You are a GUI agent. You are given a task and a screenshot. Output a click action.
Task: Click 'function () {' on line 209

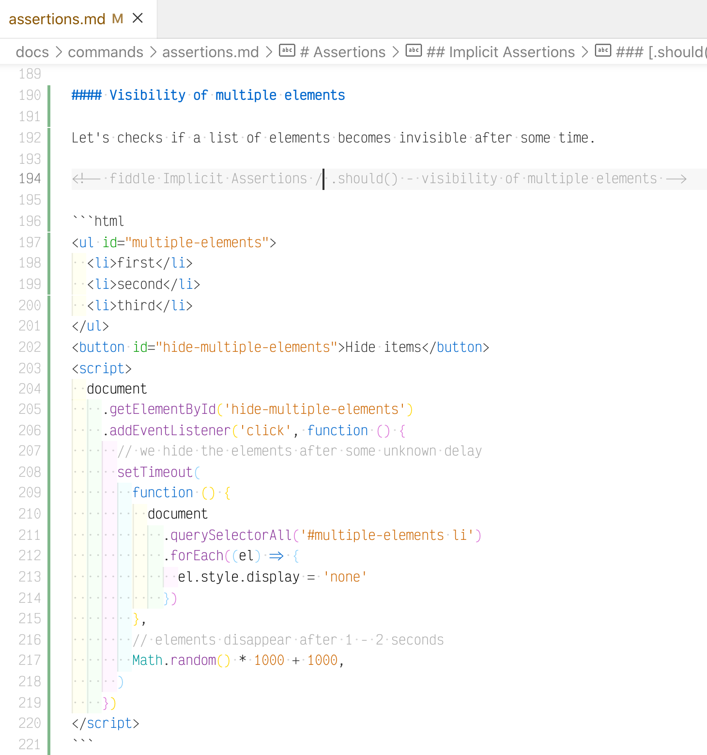[182, 493]
